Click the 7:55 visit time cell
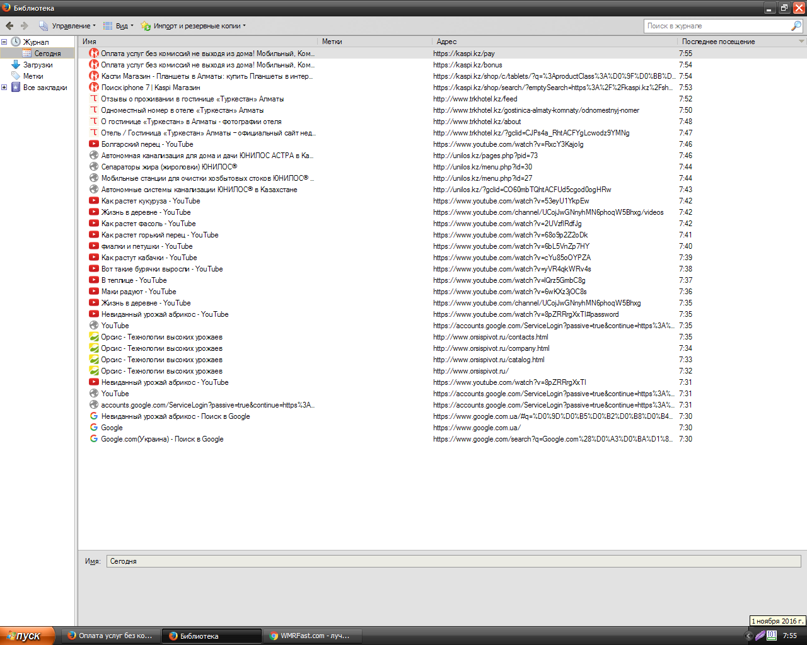The image size is (807, 645). tap(685, 54)
